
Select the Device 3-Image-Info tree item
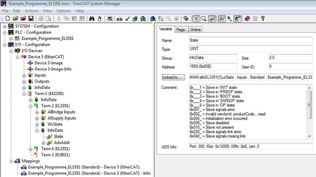[x=53, y=69]
